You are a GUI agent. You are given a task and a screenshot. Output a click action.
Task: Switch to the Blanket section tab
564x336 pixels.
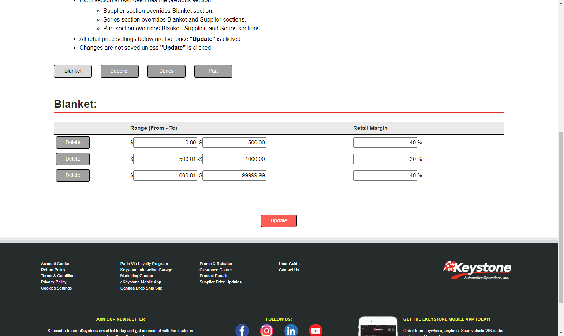tap(73, 71)
